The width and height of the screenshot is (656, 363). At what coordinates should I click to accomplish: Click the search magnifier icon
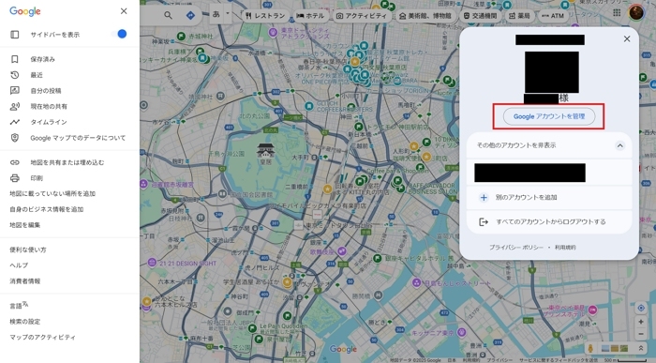click(x=168, y=16)
